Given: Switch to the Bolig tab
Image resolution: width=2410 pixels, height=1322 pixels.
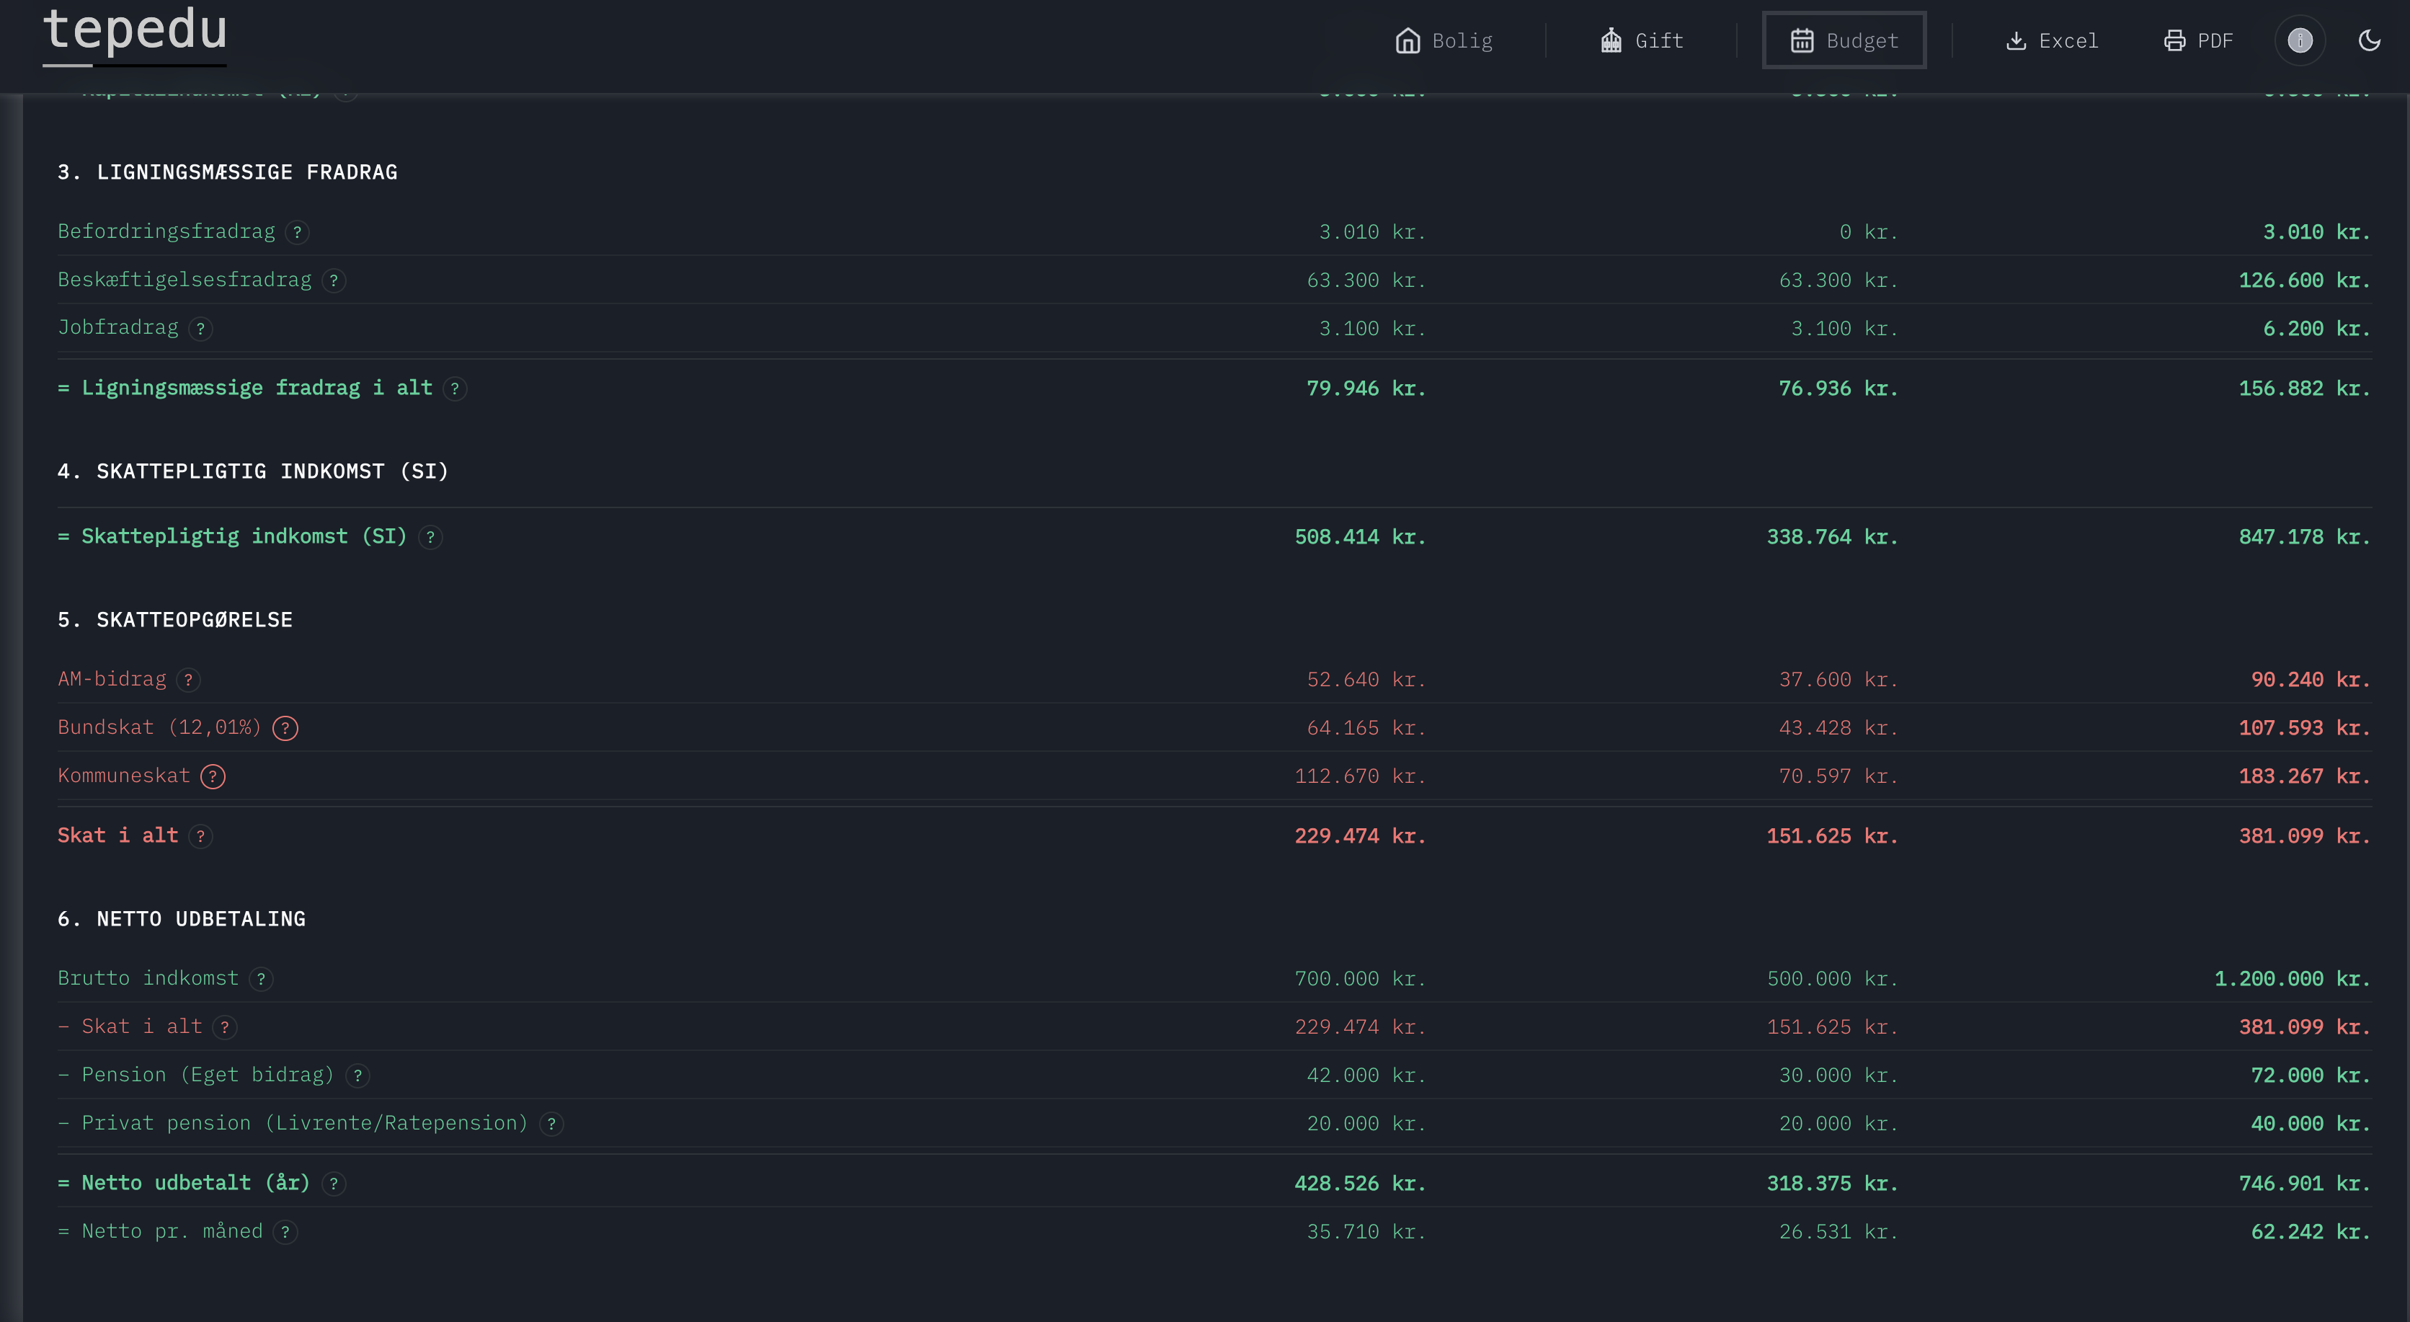Looking at the screenshot, I should pos(1444,40).
